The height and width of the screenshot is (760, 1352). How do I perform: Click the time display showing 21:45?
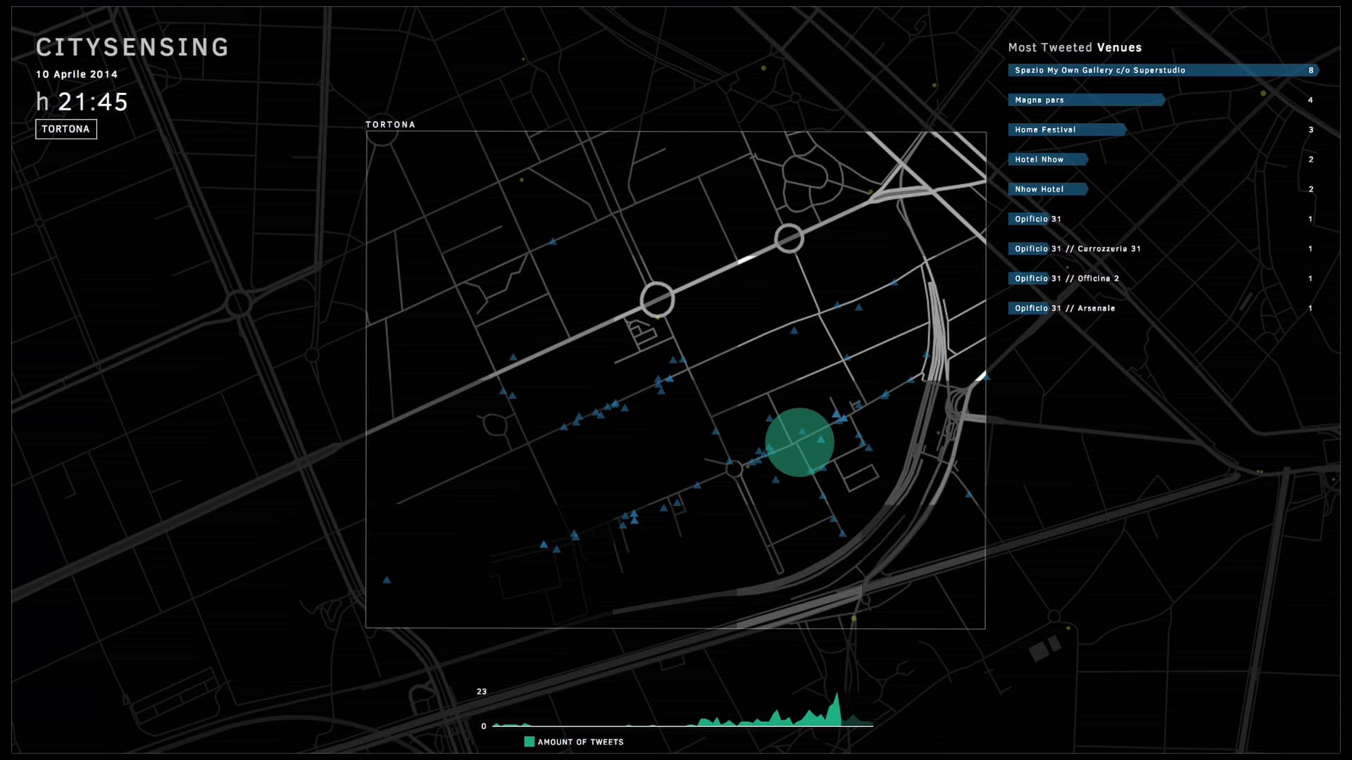[x=82, y=101]
